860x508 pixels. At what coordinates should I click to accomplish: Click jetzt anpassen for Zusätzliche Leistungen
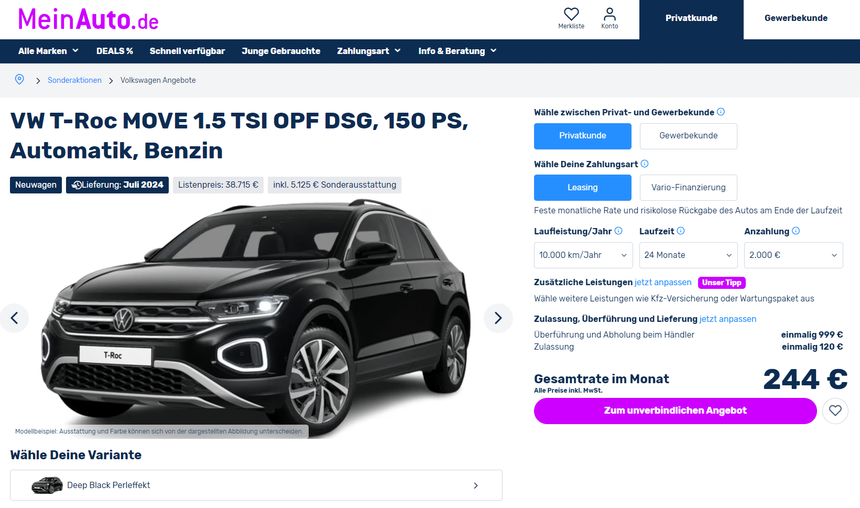pyautogui.click(x=663, y=283)
